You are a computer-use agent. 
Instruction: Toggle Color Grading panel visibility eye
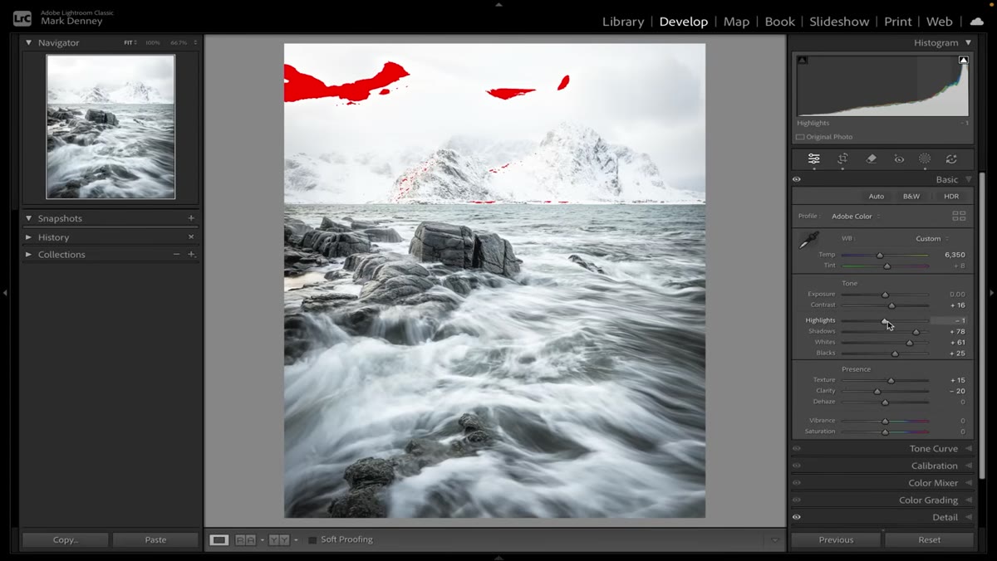pos(797,500)
